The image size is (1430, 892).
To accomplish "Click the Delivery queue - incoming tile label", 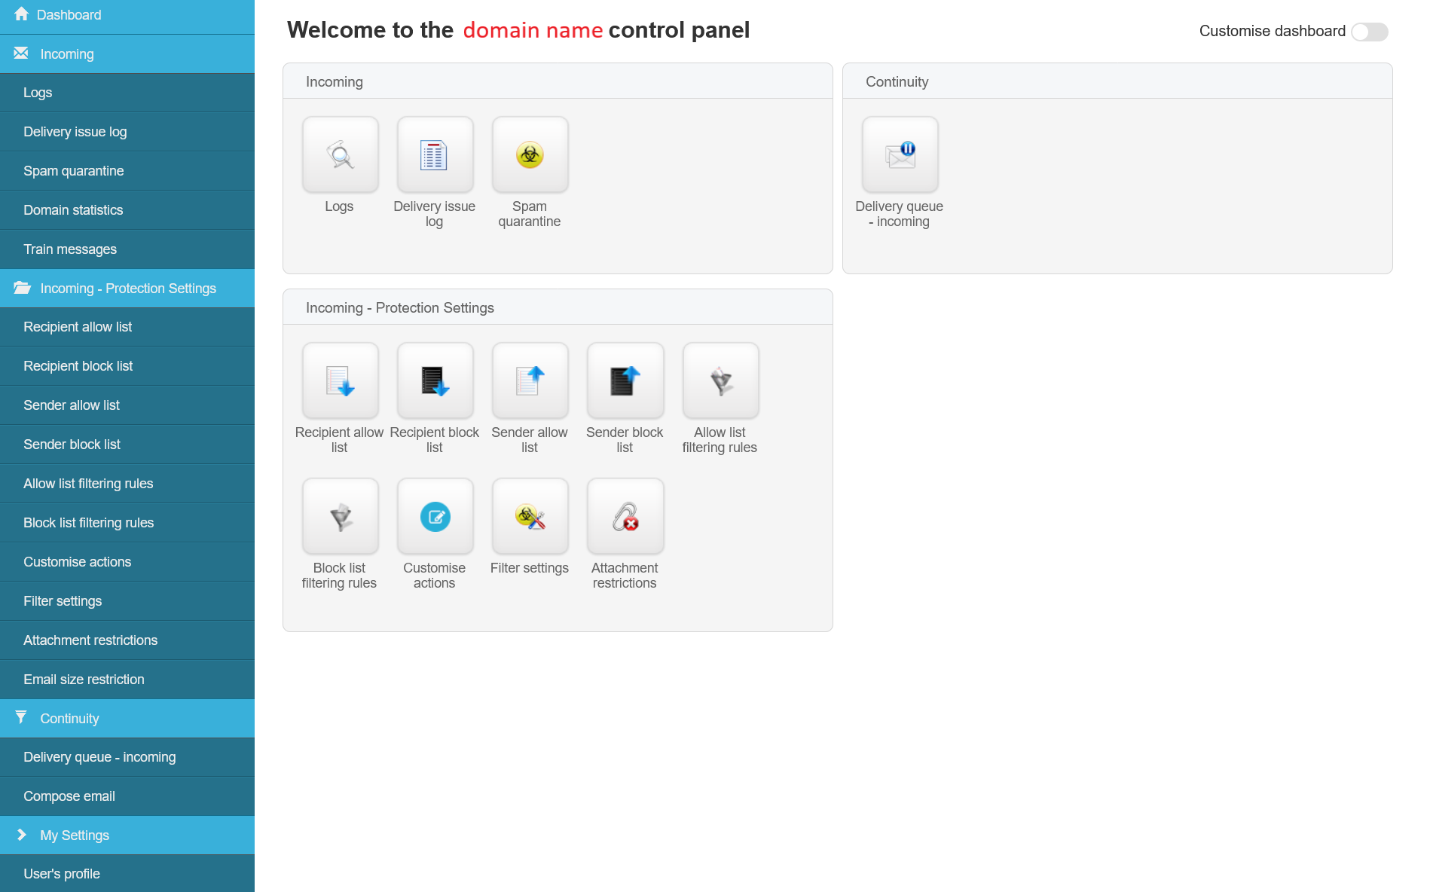I will click(900, 214).
